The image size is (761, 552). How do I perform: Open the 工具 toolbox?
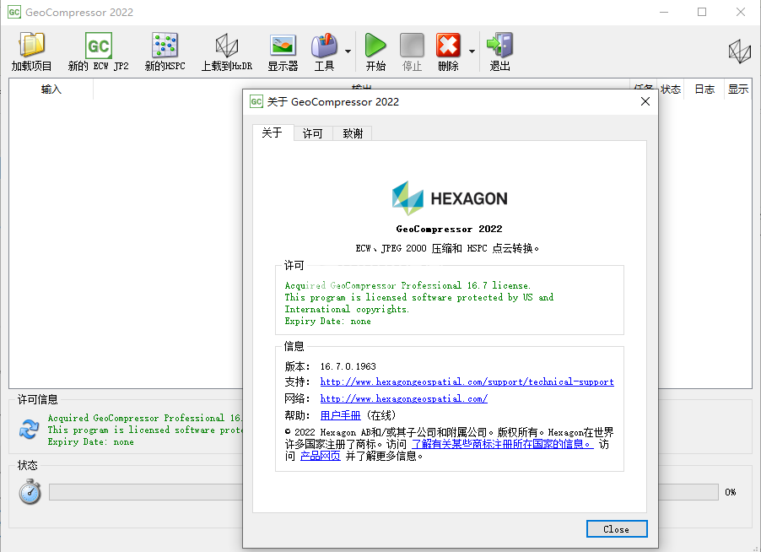coord(324,51)
